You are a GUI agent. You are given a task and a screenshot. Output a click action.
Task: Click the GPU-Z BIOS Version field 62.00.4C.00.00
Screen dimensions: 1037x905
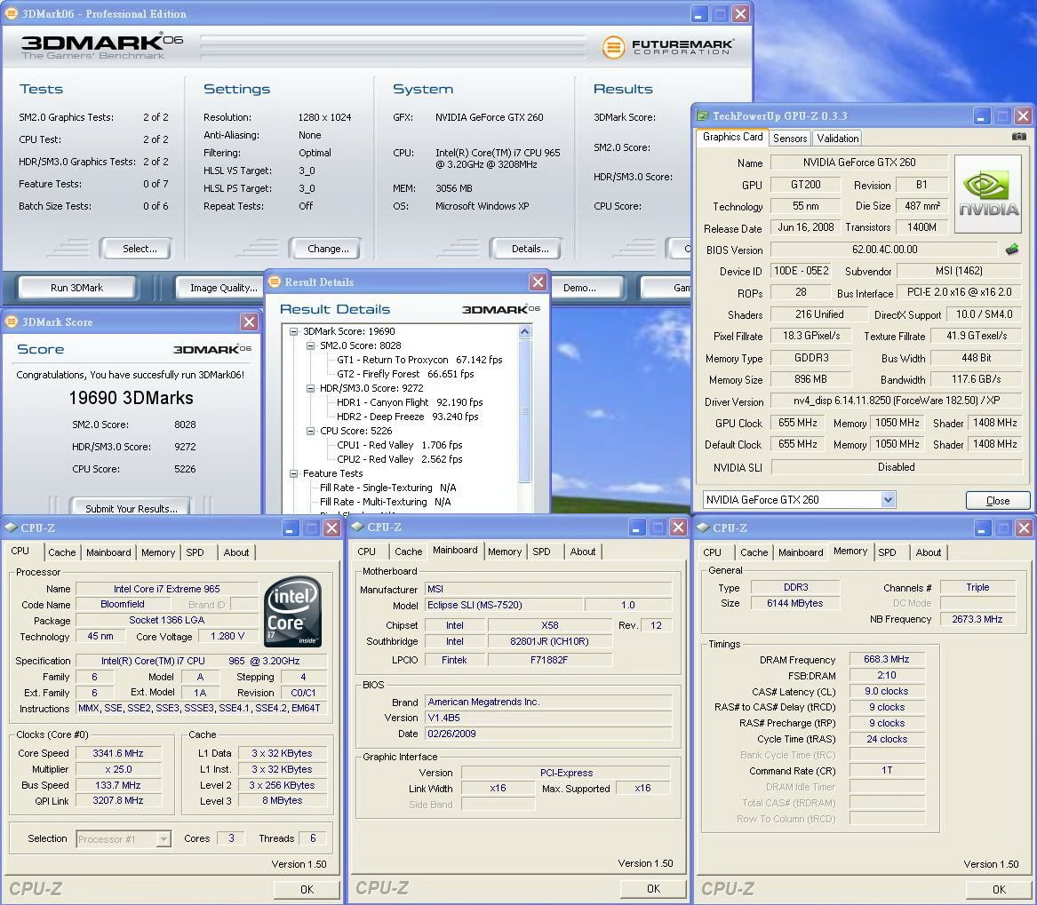[x=884, y=250]
